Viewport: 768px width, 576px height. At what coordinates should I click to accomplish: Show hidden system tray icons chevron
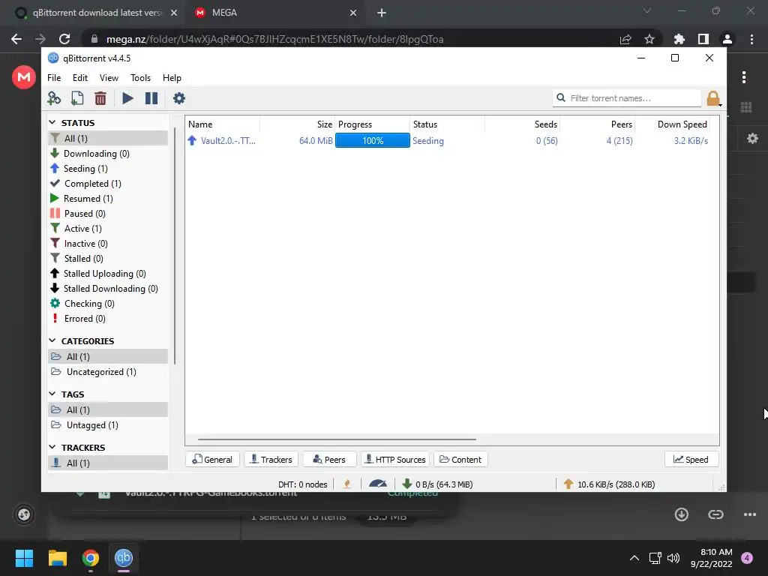coord(634,558)
